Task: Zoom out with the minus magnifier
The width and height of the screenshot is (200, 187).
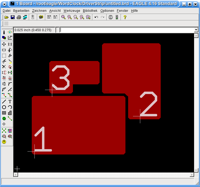Action: 76,17
